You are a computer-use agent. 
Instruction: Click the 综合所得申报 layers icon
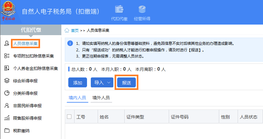pyautogui.click(x=7, y=81)
